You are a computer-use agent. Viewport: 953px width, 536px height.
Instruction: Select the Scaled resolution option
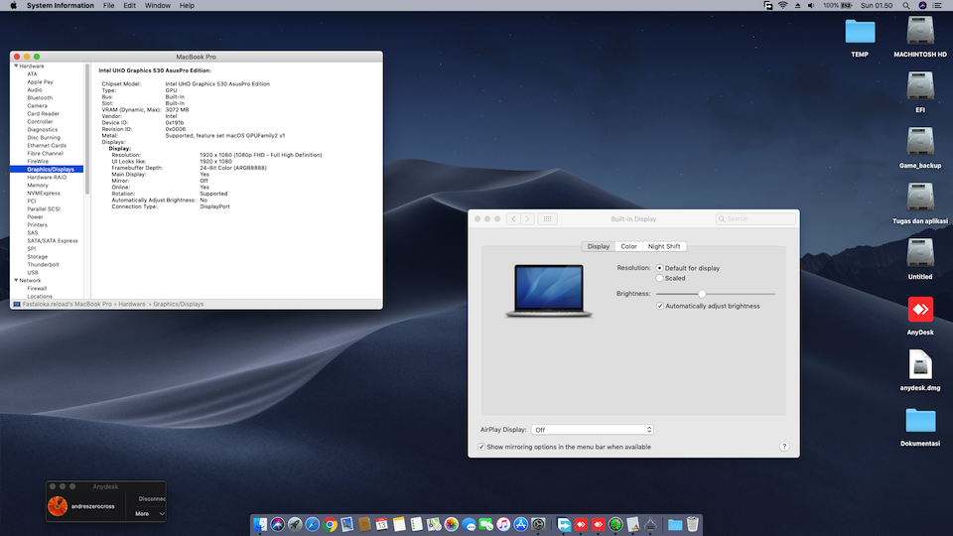(x=659, y=278)
